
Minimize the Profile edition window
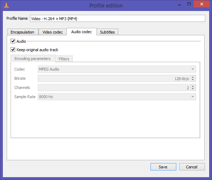click(179, 5)
